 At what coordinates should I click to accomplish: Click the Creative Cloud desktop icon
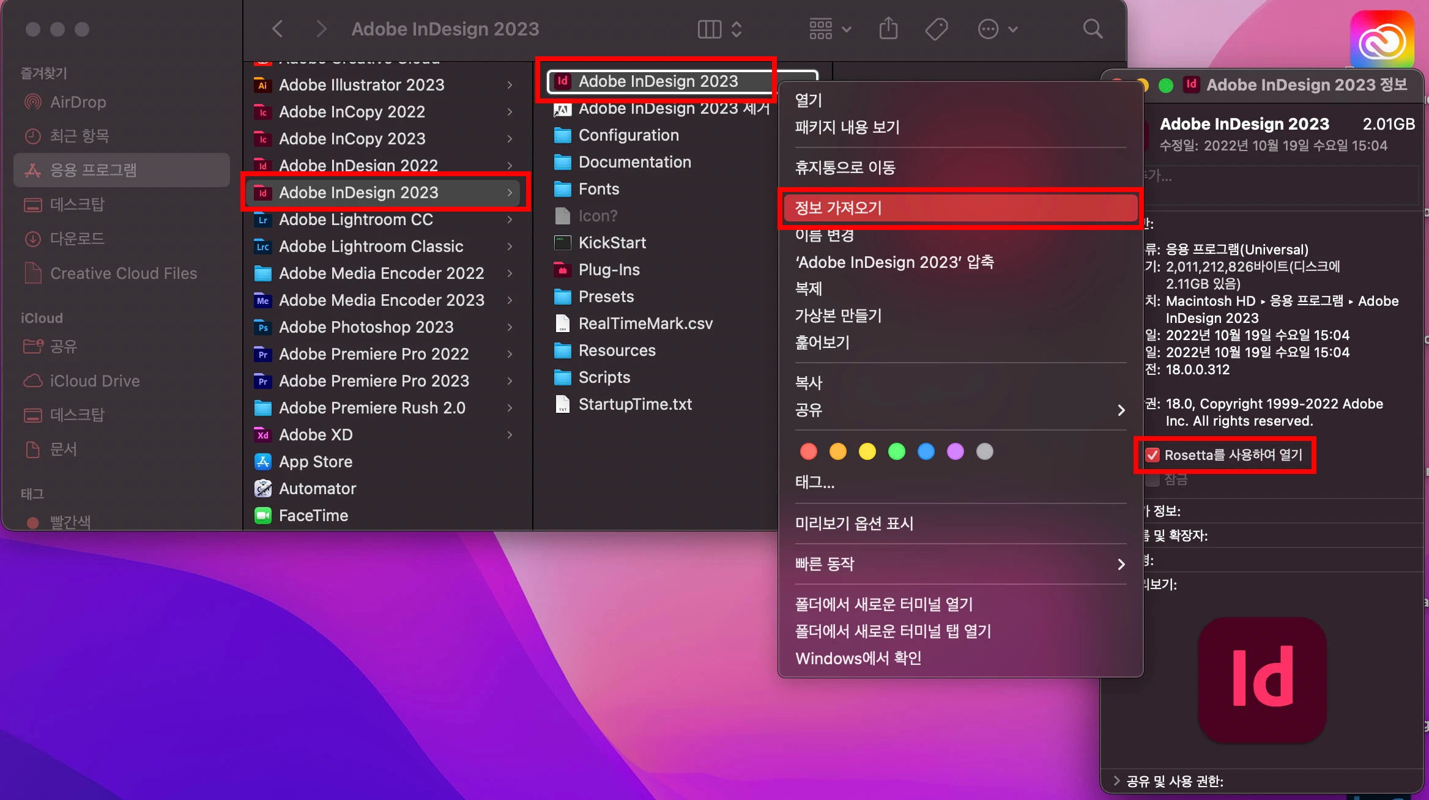click(1382, 40)
